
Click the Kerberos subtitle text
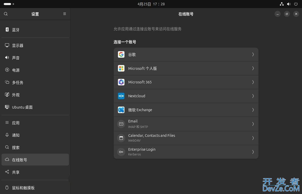coord(135,154)
